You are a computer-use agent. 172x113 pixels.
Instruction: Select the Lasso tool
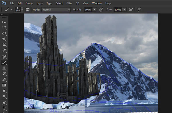point(4,34)
